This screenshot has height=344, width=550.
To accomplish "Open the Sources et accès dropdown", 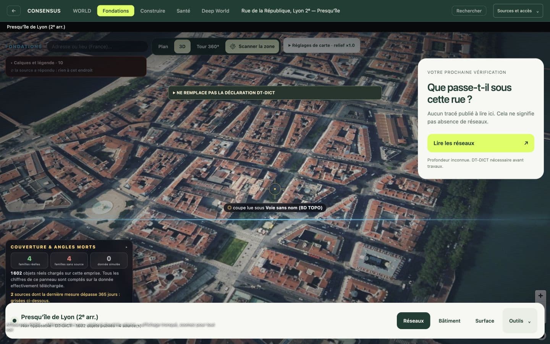I will 518,11.
